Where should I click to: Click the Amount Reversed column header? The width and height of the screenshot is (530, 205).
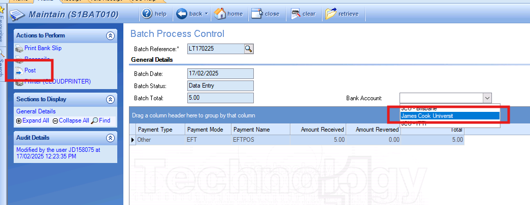(x=374, y=130)
